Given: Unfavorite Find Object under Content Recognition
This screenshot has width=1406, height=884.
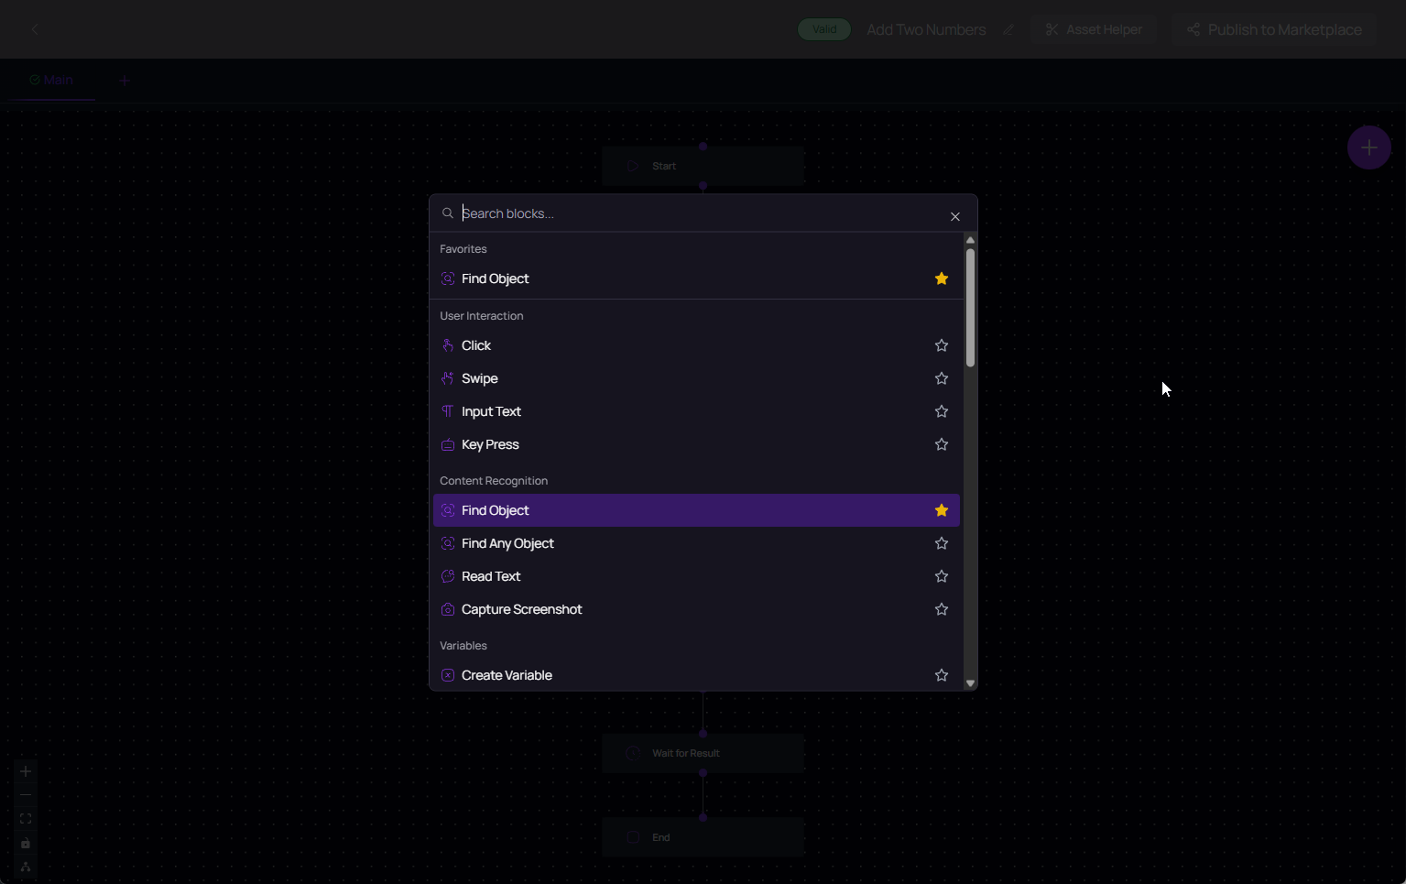Looking at the screenshot, I should [941, 510].
